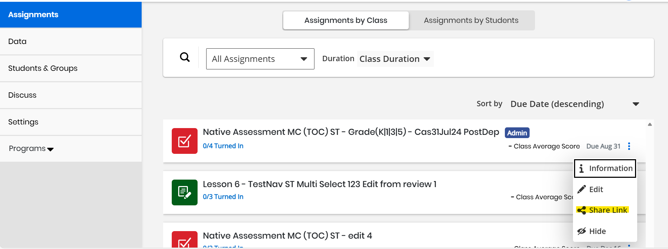Open Students & Groups in the sidebar
Screen dimensions: 668x249
coord(43,68)
